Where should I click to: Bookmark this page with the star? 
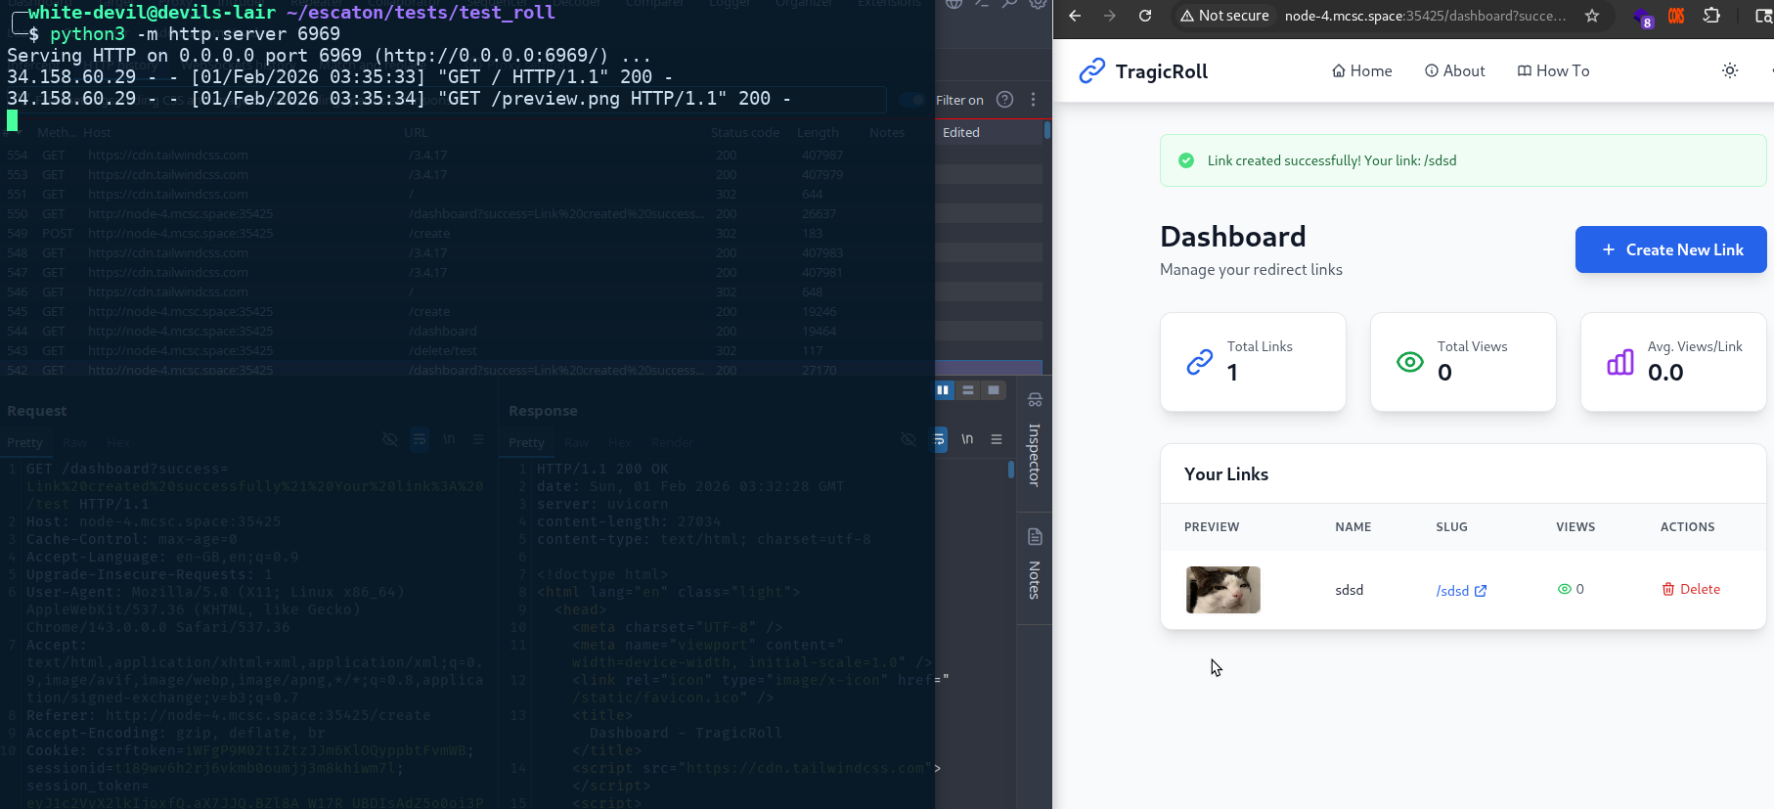pyautogui.click(x=1592, y=16)
